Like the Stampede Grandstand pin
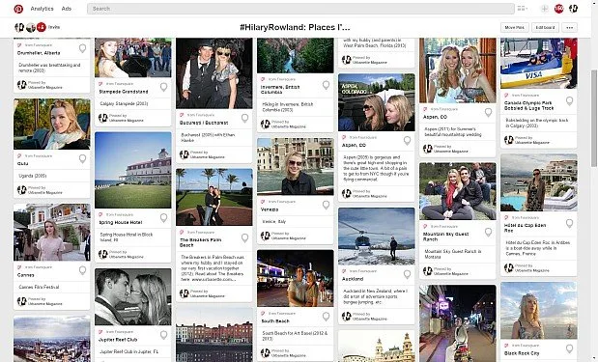Viewport: 598px width, 362px height. [x=163, y=87]
